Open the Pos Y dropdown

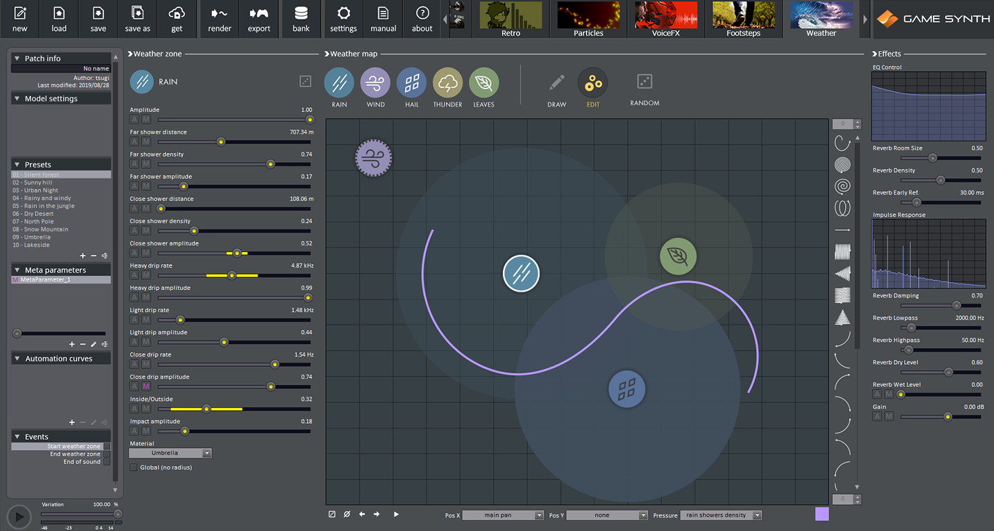tap(607, 515)
